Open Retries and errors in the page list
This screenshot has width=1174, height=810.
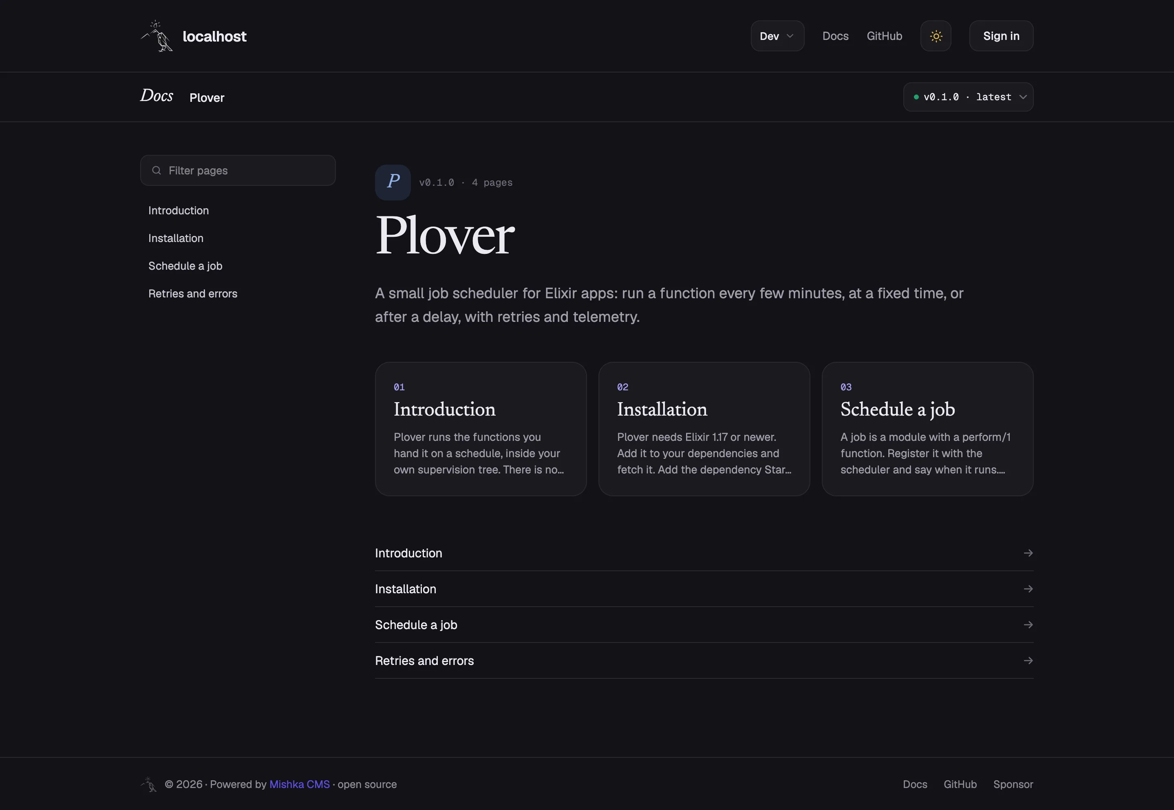point(704,661)
